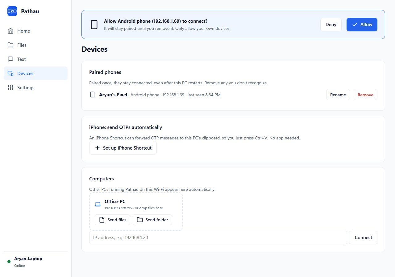Image resolution: width=395 pixels, height=277 pixels.
Task: Focus the IP address input field
Action: (218, 238)
